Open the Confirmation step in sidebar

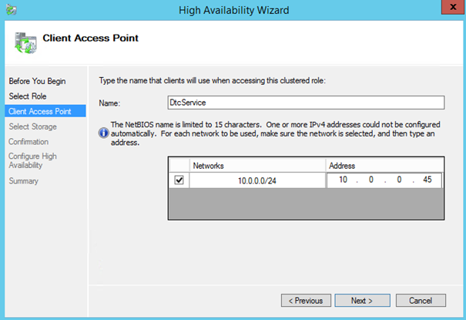point(28,142)
